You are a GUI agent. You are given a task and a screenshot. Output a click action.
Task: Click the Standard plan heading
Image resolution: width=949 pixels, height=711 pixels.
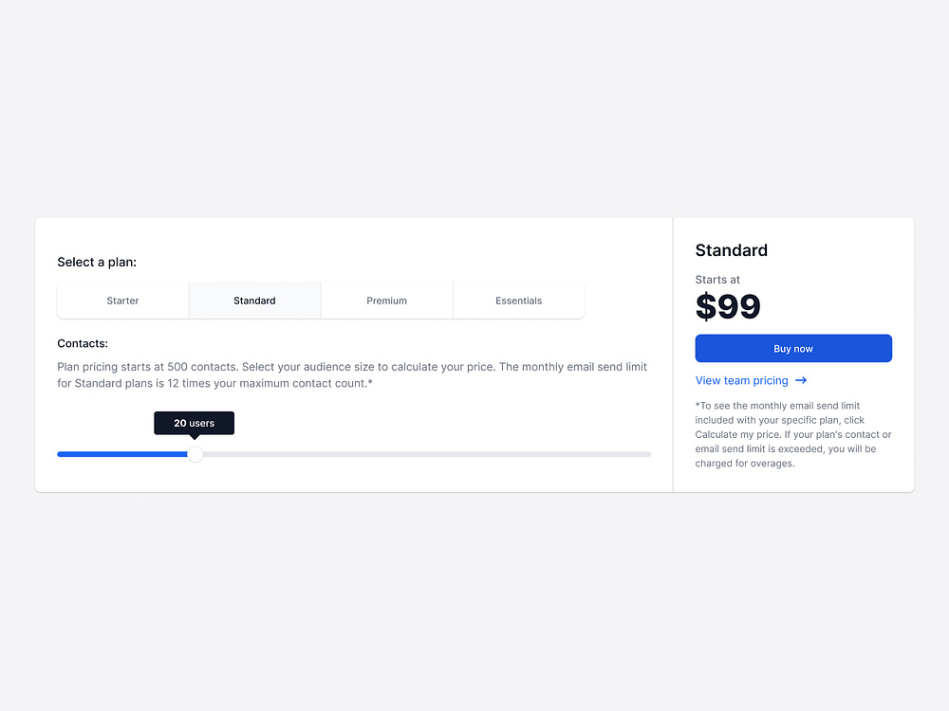click(x=731, y=250)
